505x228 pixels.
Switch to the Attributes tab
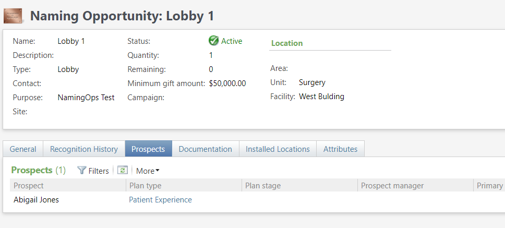click(x=340, y=149)
